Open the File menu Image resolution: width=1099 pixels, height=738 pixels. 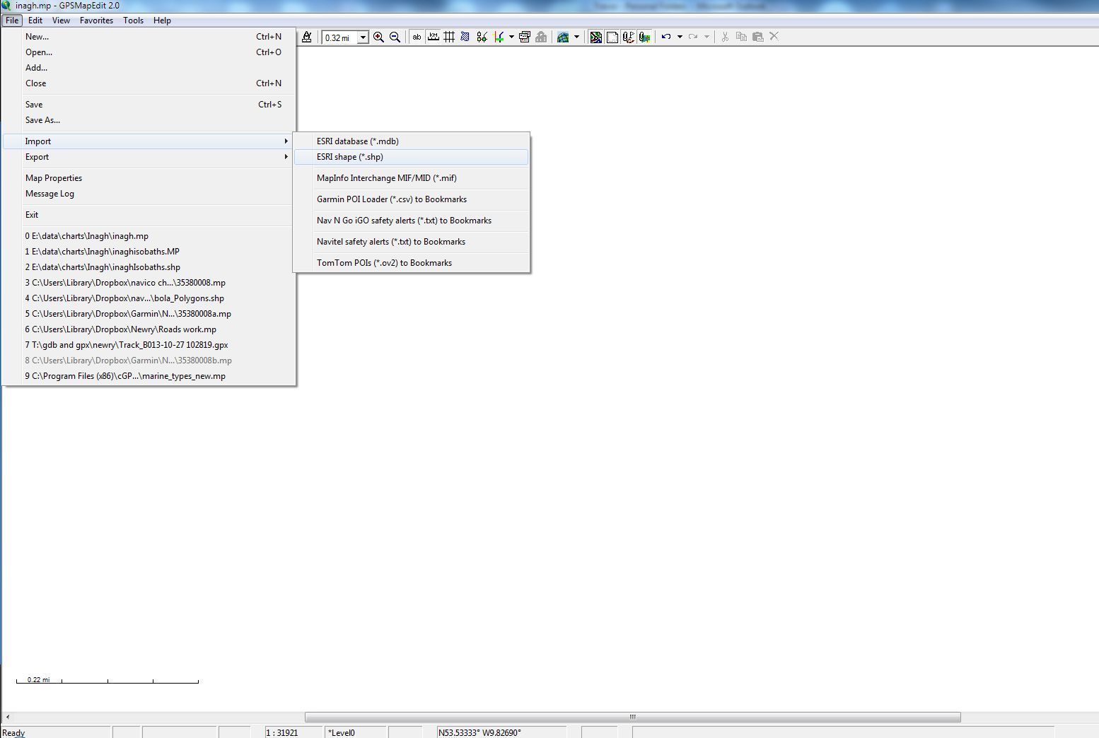(12, 20)
